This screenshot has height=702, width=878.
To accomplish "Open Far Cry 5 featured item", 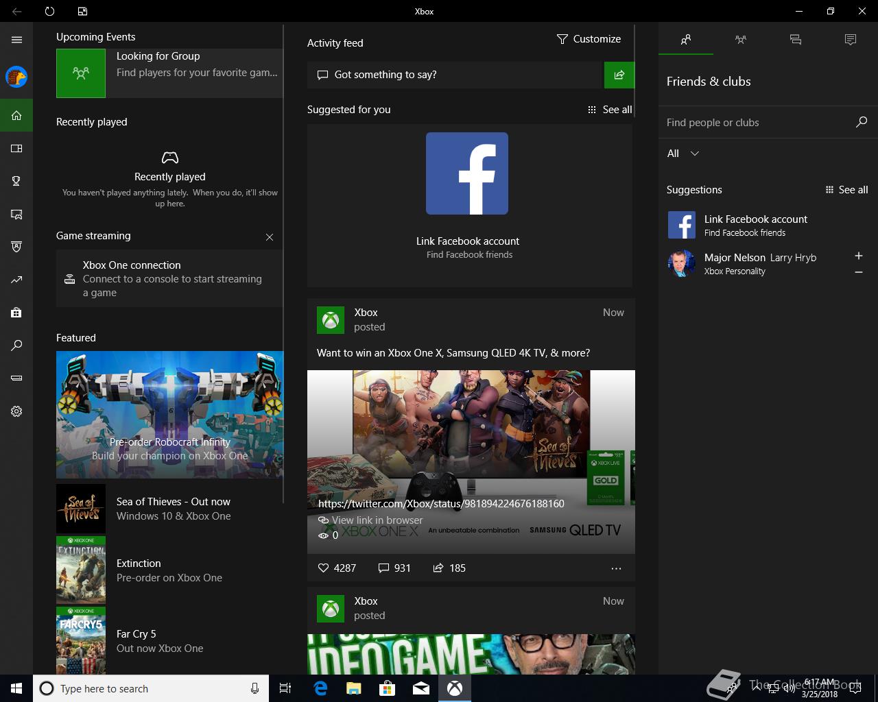I will (169, 641).
